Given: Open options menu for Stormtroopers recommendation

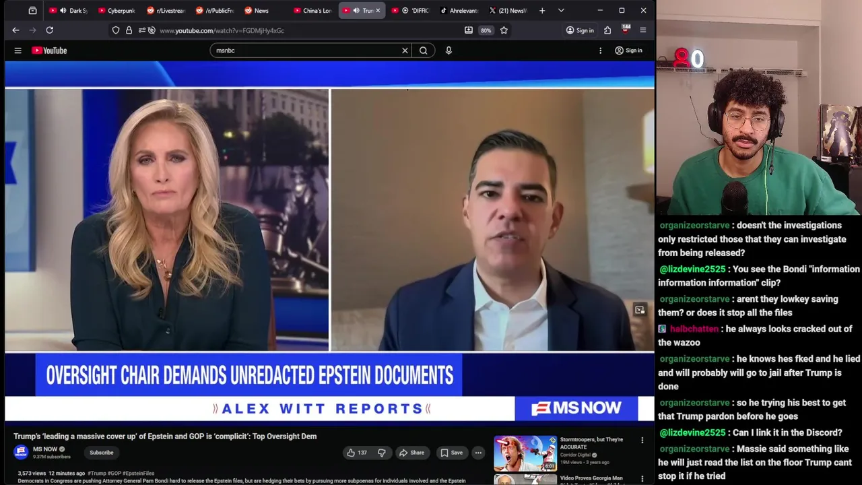Looking at the screenshot, I should pos(642,441).
